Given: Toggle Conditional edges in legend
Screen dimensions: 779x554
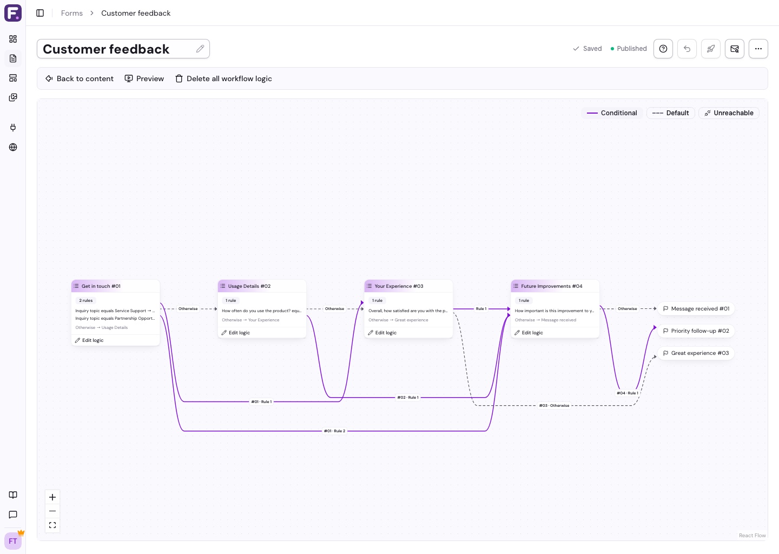Looking at the screenshot, I should coord(612,113).
